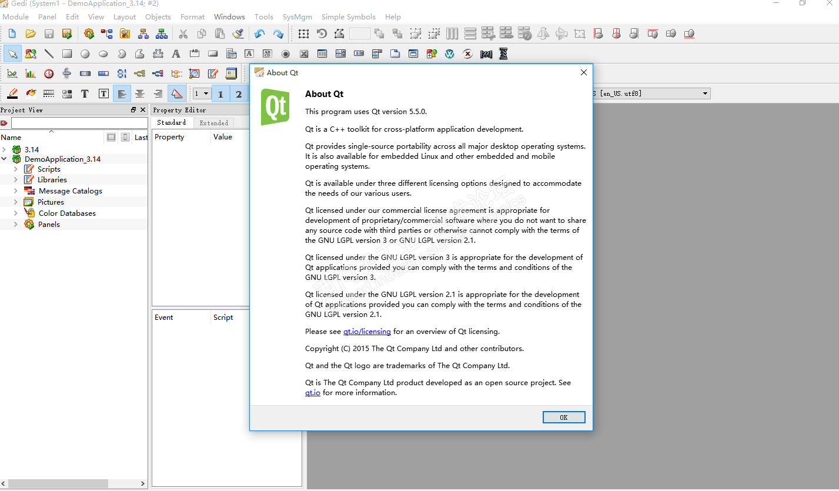Select the Line drawing tool
Screen dimensions: 839x491
coord(49,54)
